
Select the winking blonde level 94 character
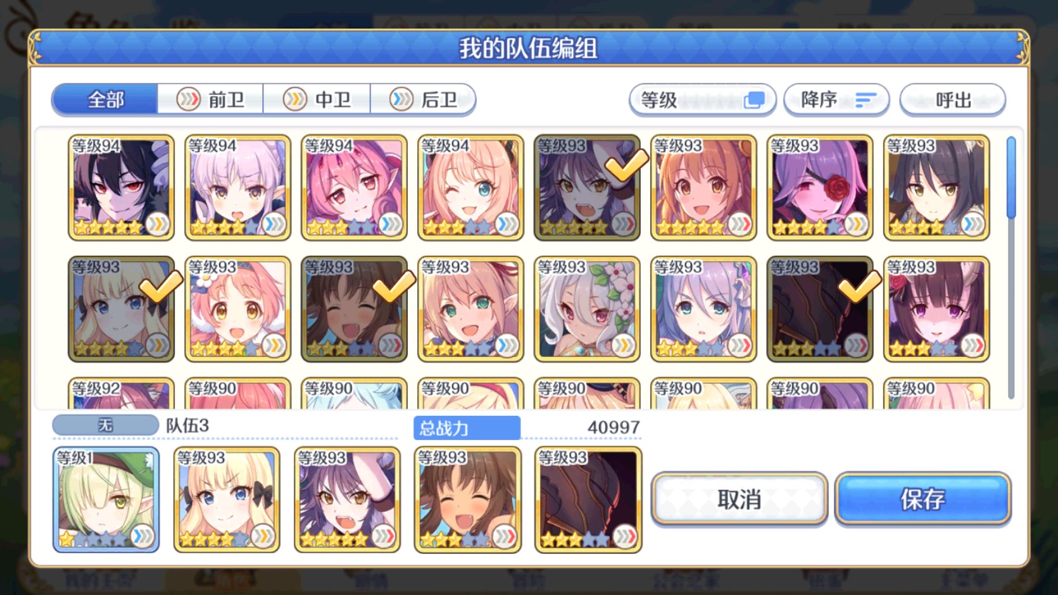(x=470, y=187)
